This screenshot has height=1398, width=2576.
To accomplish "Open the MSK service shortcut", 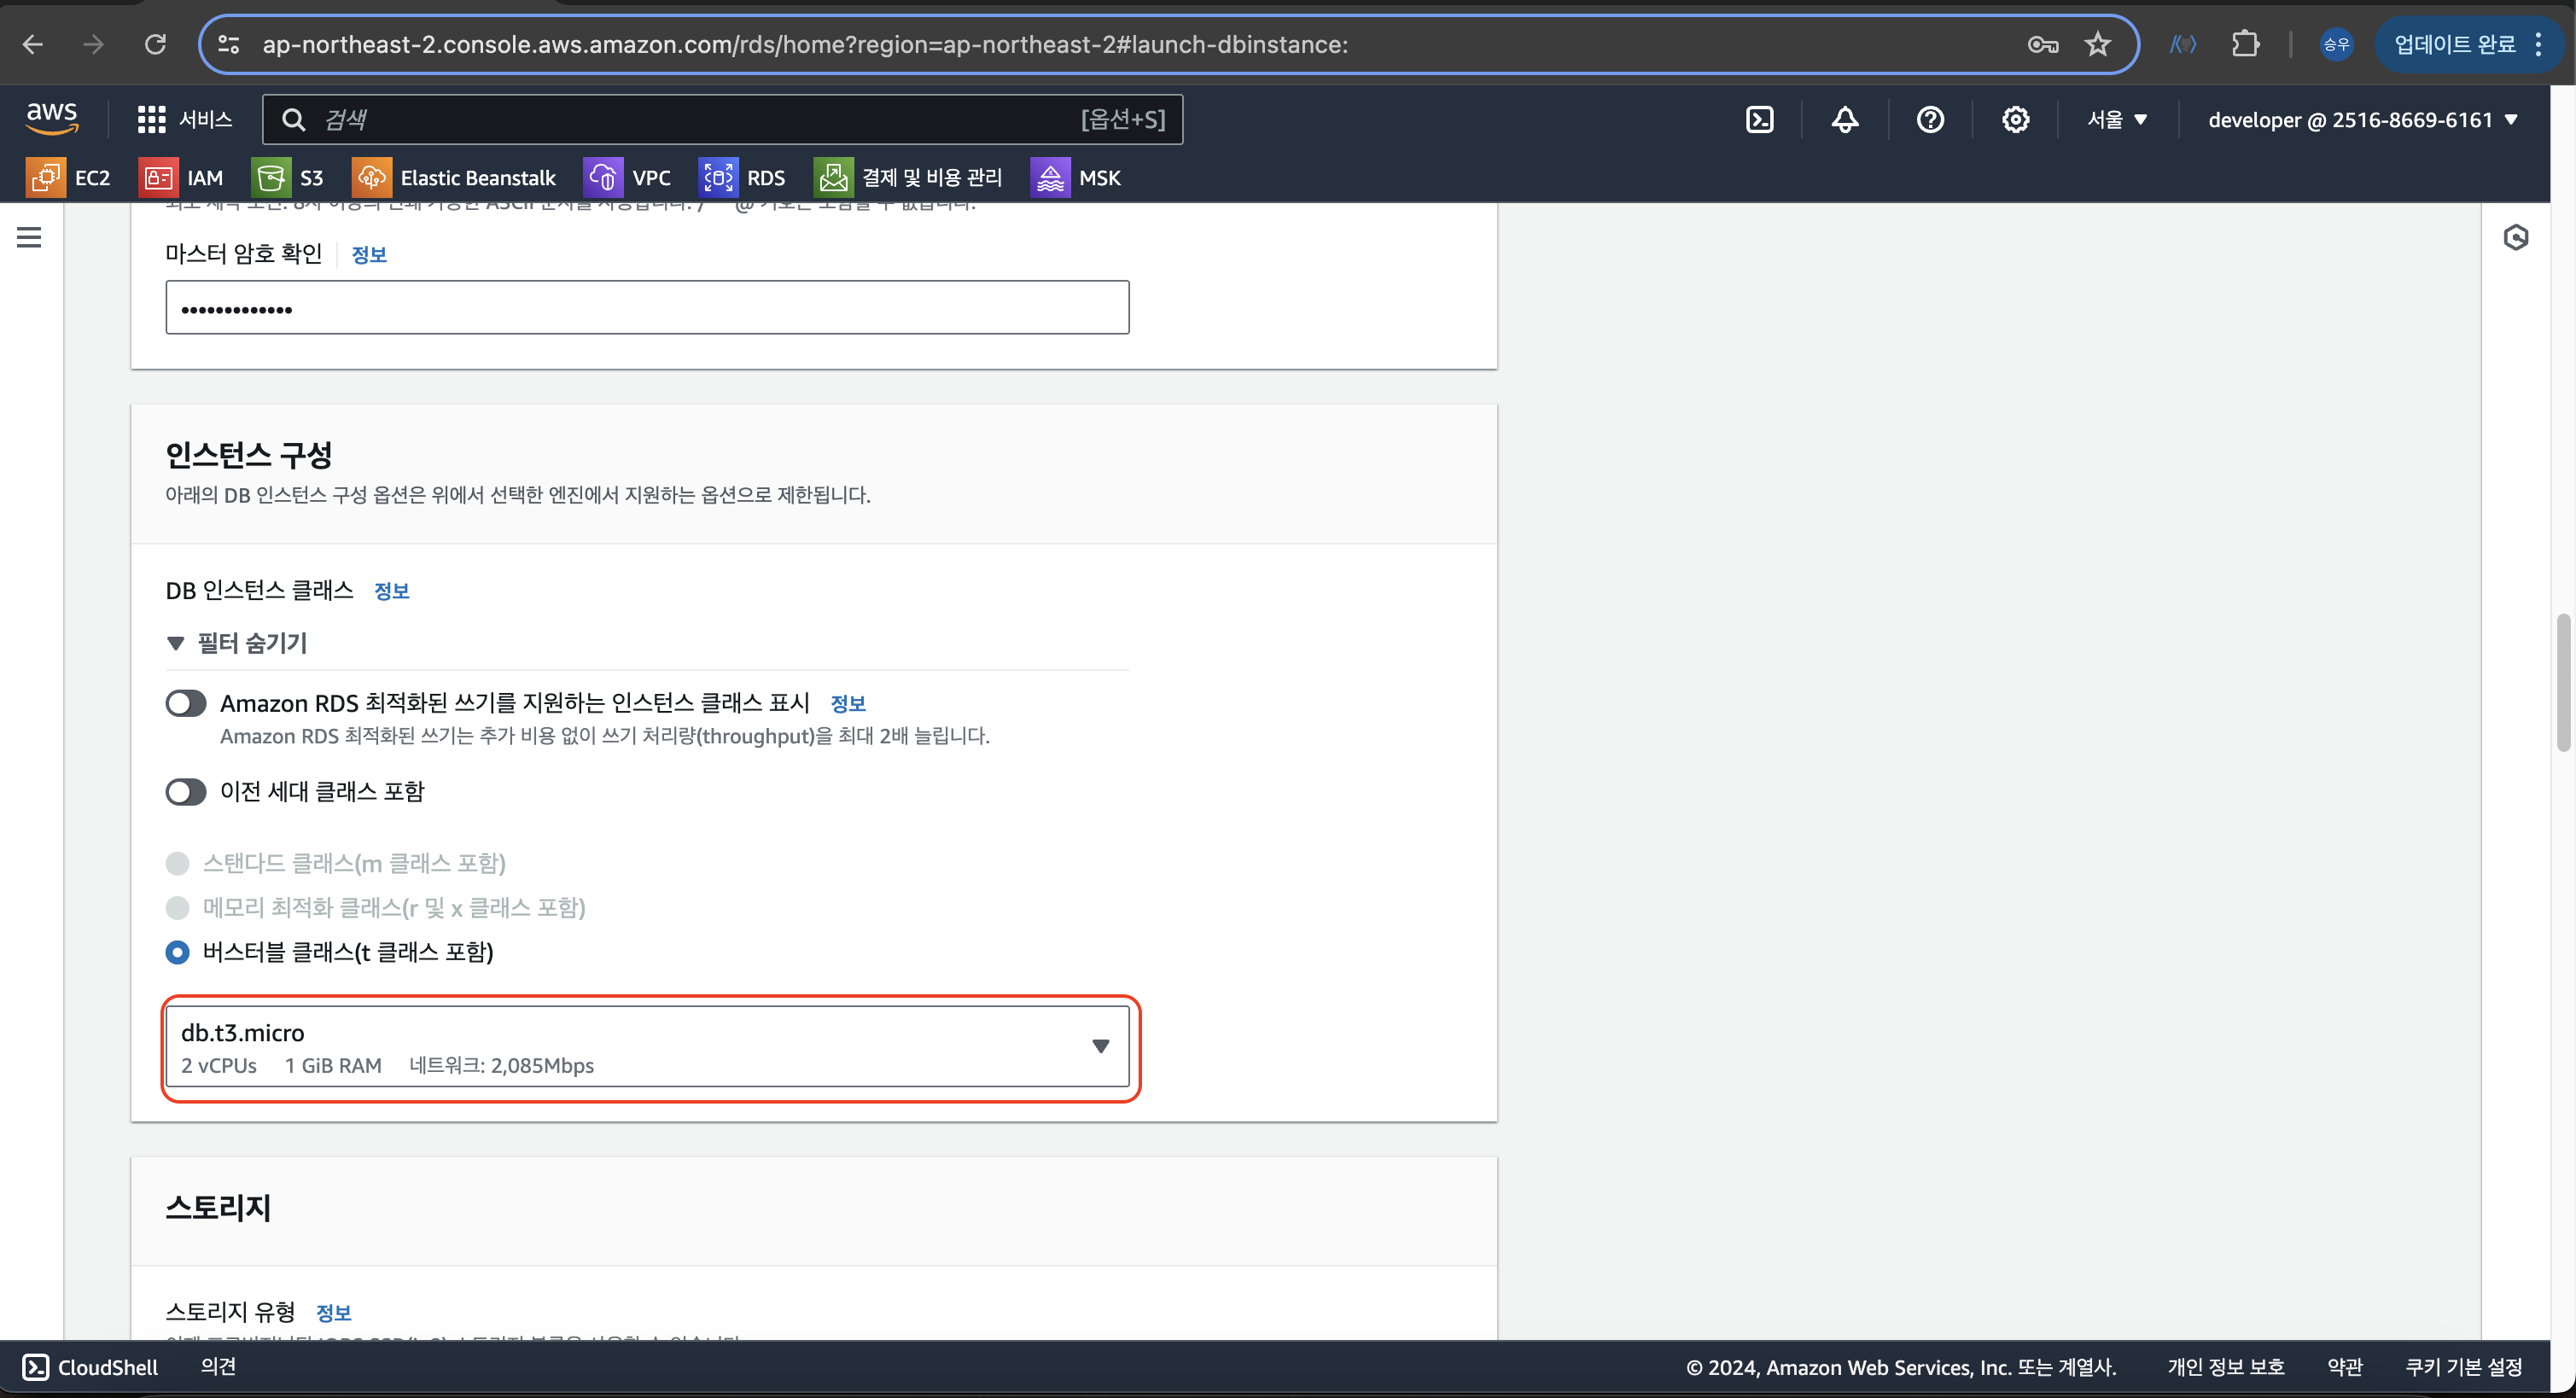I will pyautogui.click(x=1076, y=178).
